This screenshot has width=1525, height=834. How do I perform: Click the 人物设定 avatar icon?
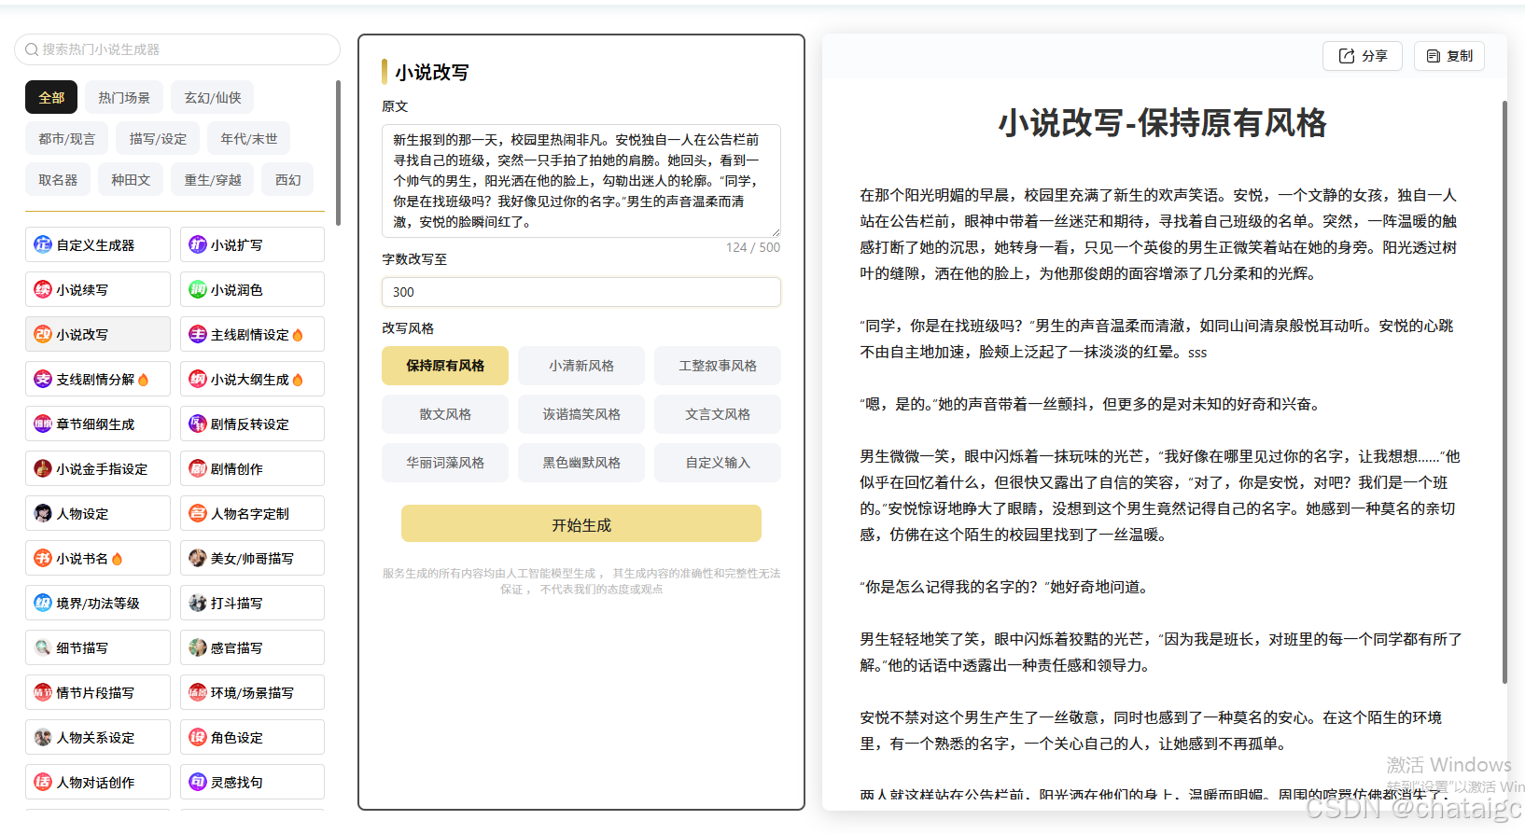pyautogui.click(x=43, y=513)
